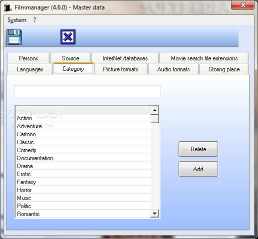The height and width of the screenshot is (239, 258).
Task: Select the Action category row
Action: [83, 118]
